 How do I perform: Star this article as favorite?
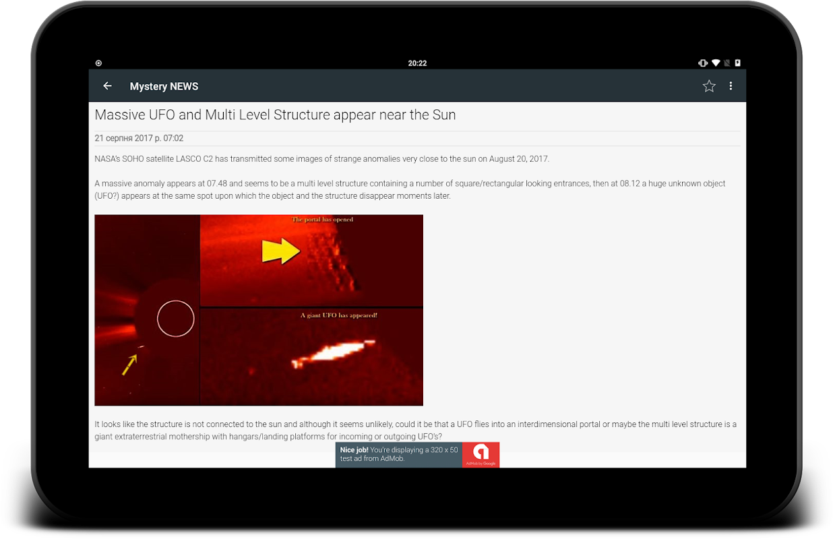pos(709,86)
